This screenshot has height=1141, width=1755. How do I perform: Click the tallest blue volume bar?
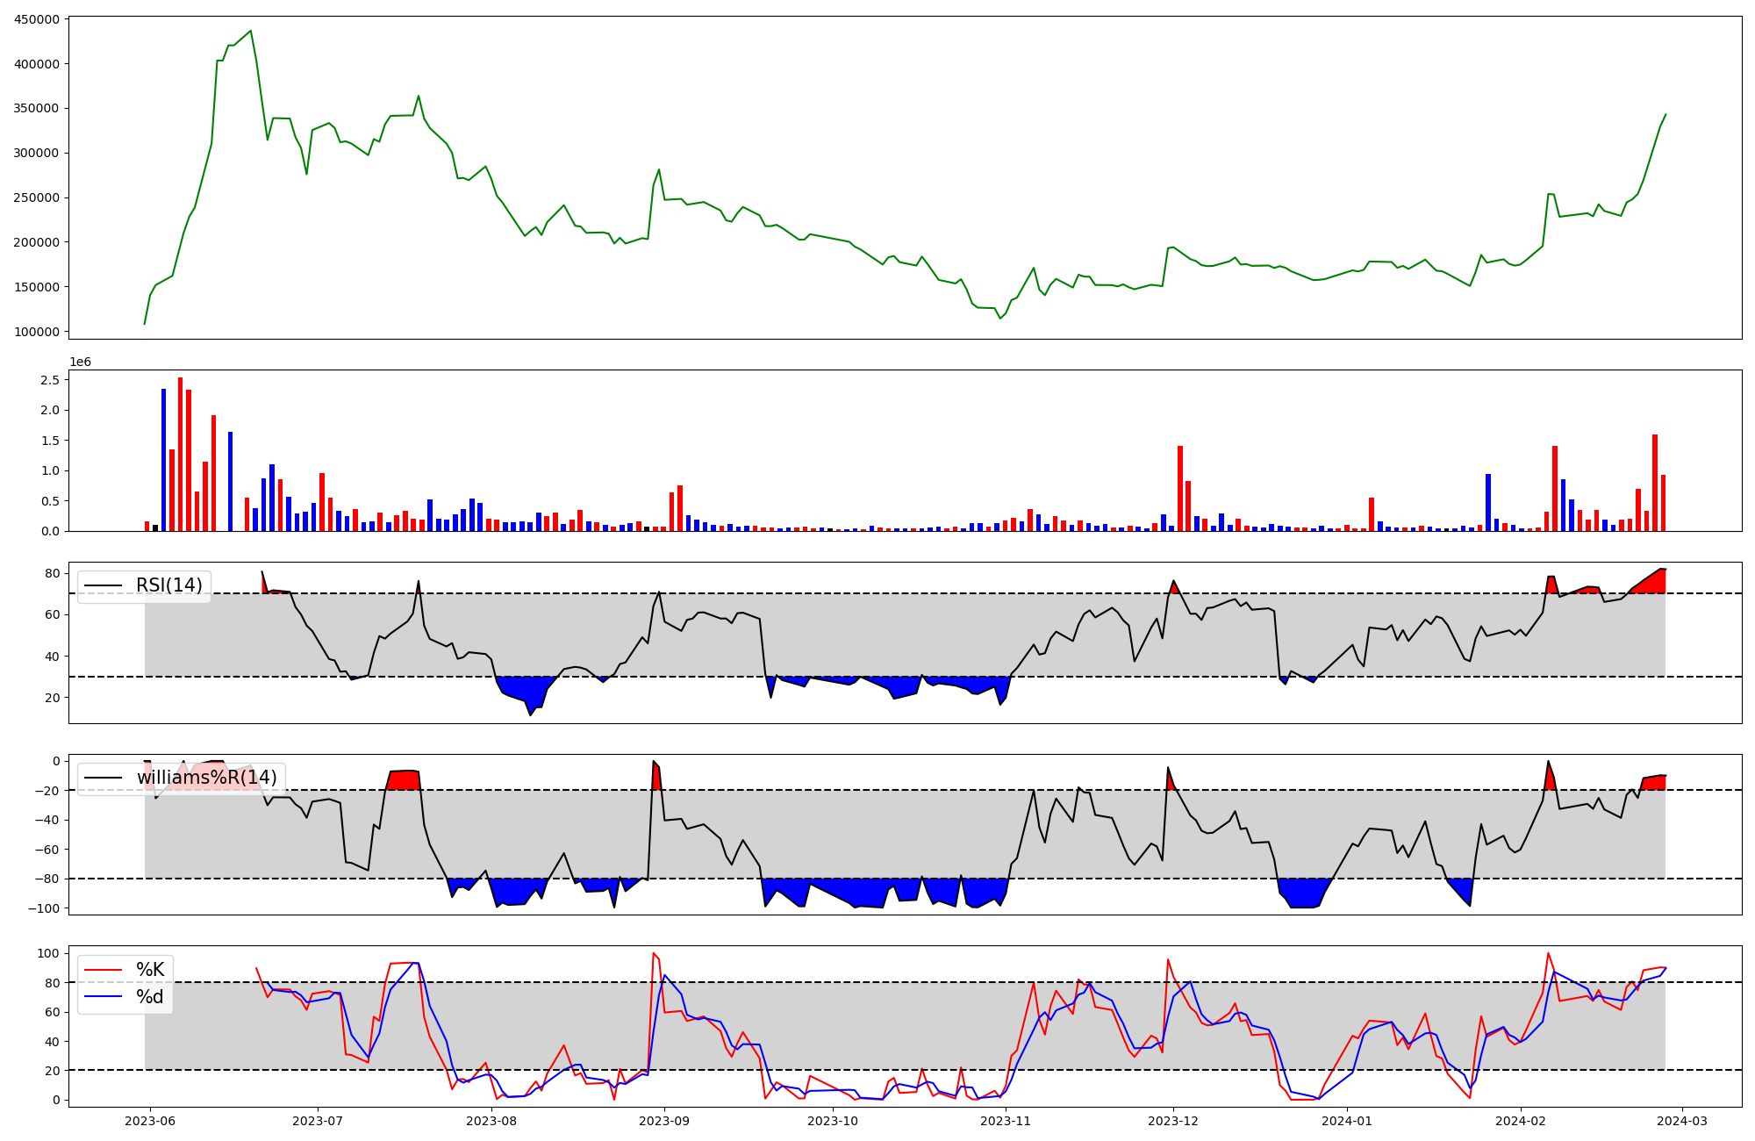click(164, 459)
